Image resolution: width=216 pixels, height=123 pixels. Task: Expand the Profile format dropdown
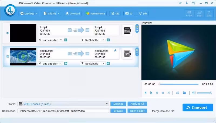point(107,104)
